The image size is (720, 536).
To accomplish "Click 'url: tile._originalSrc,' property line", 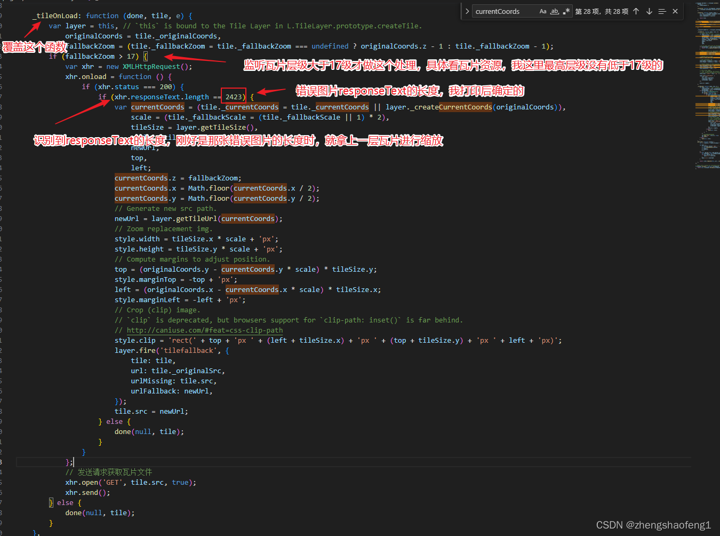I will [x=178, y=371].
